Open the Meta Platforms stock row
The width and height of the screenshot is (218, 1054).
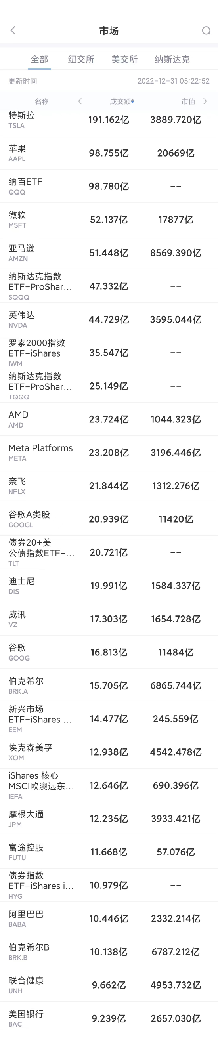coord(109,453)
